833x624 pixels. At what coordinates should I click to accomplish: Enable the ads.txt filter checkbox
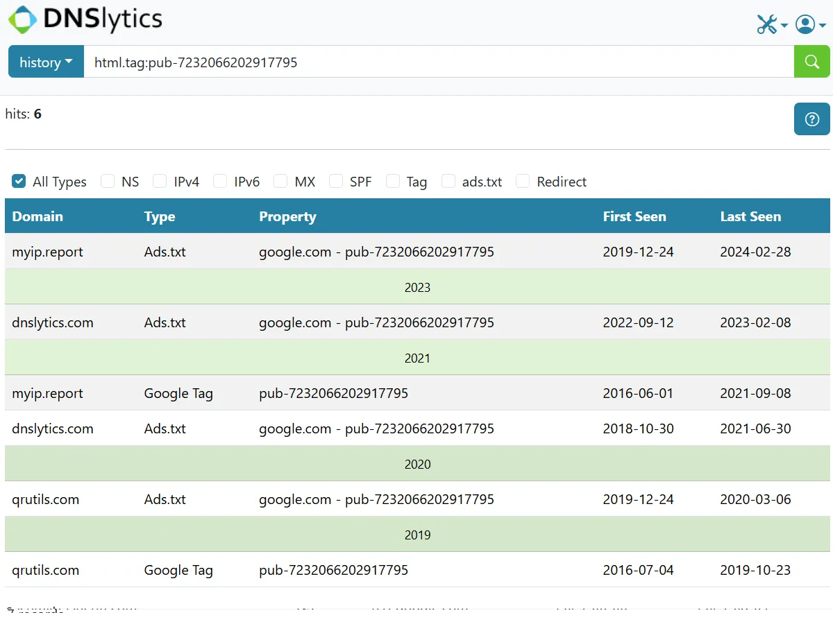[x=448, y=182]
